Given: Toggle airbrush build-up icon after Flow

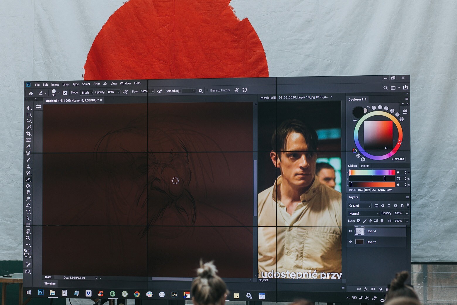Looking at the screenshot, I should tap(159, 91).
